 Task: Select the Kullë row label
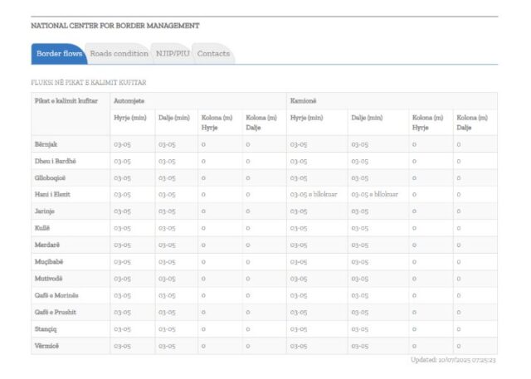click(x=42, y=228)
